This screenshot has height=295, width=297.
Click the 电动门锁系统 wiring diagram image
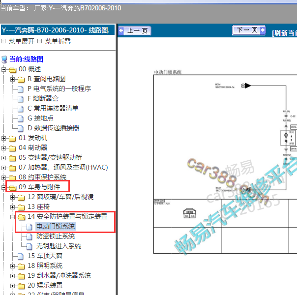[x=225, y=164]
